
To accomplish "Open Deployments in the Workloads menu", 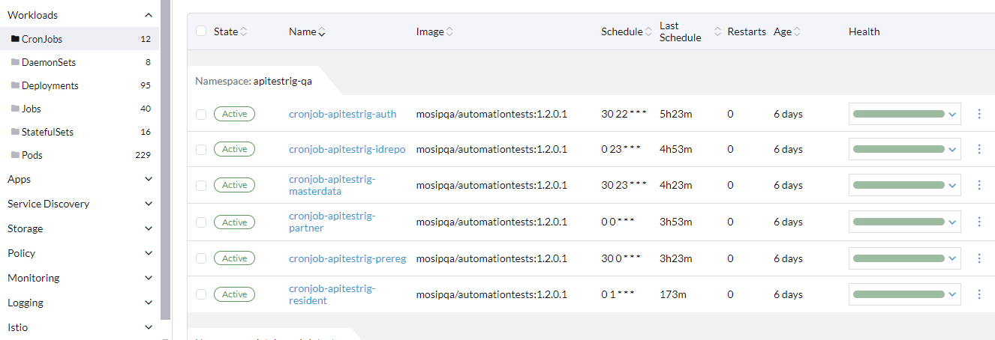I will [50, 85].
